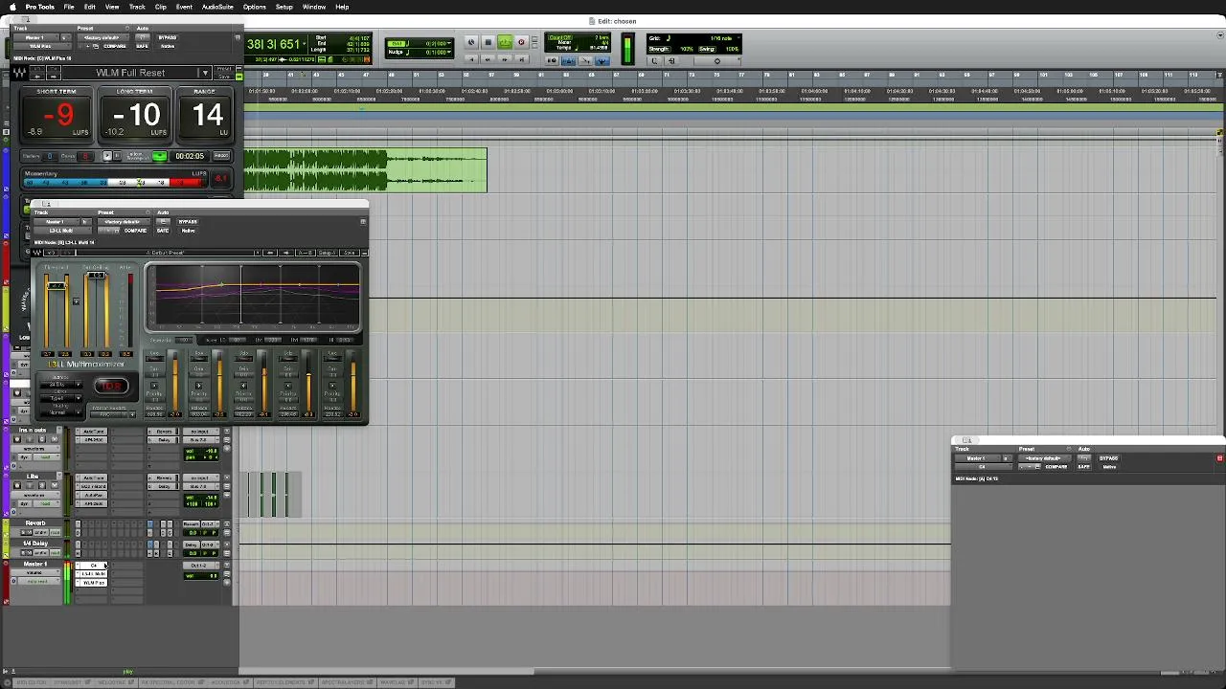Select the green audio clip in the timeline
1226x689 pixels.
coord(365,170)
